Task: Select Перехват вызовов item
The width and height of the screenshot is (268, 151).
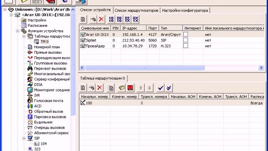Action: [50, 68]
